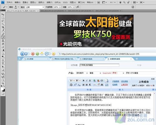Click the browser stop button

pos(33,54)
